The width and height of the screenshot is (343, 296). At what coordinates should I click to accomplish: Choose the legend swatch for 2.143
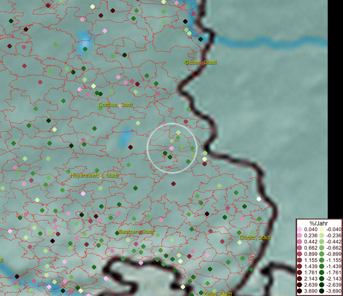click(300, 279)
